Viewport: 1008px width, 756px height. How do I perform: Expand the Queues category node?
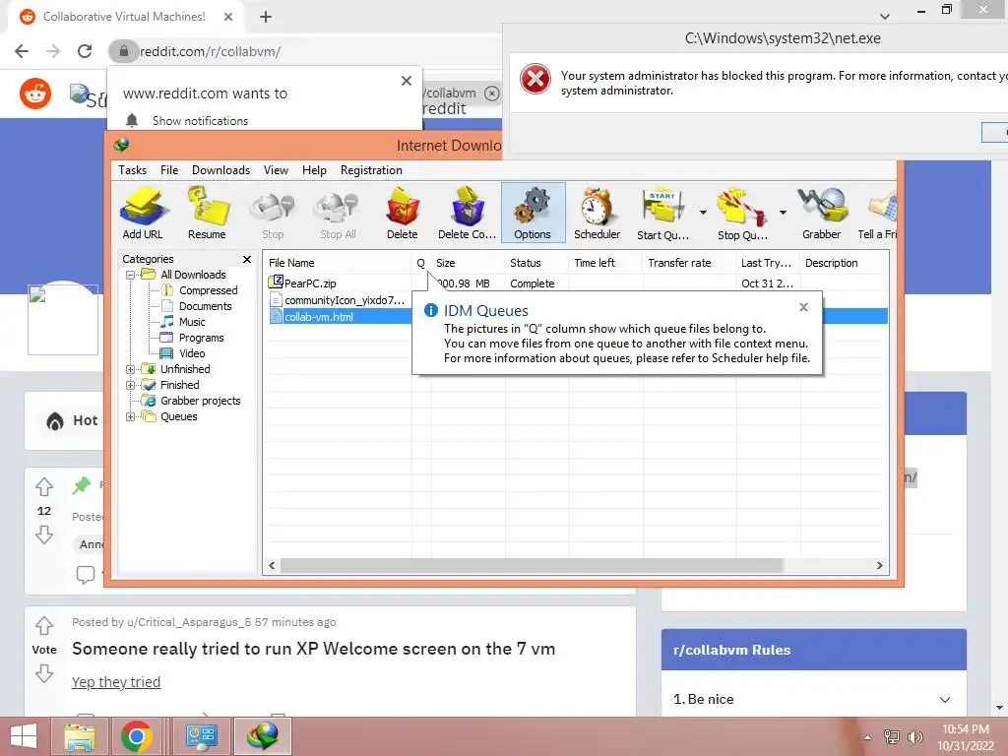click(131, 417)
